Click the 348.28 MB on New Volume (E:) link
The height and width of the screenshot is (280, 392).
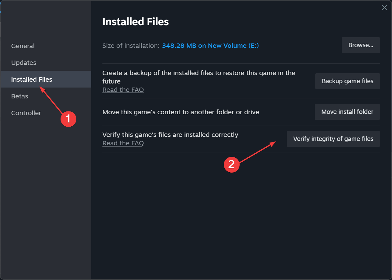tap(210, 46)
